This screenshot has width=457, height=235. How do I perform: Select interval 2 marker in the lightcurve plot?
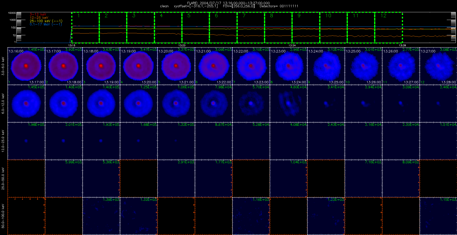(x=106, y=16)
